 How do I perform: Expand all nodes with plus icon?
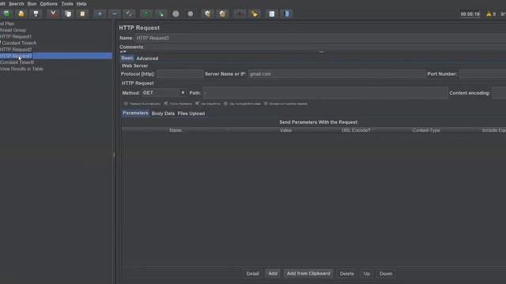[x=100, y=14]
